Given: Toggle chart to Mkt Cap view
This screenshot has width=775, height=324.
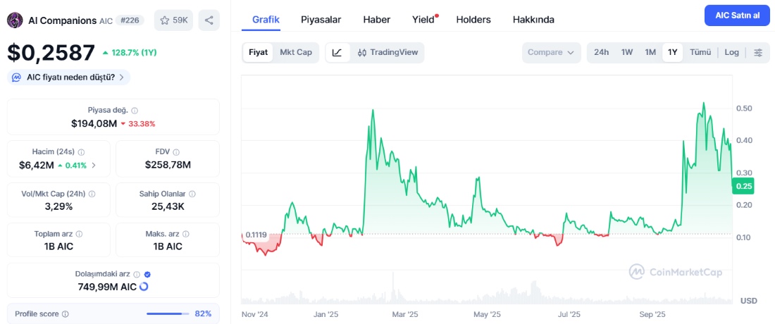Looking at the screenshot, I should click(296, 52).
